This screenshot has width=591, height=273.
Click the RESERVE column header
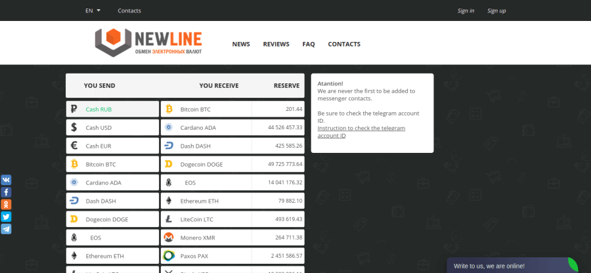(286, 86)
